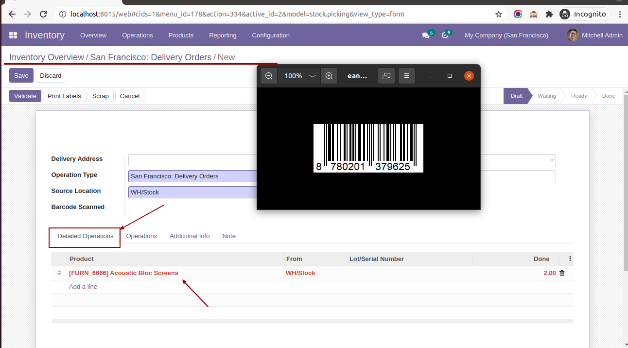Save the delivery order
628x348 pixels.
pos(21,75)
